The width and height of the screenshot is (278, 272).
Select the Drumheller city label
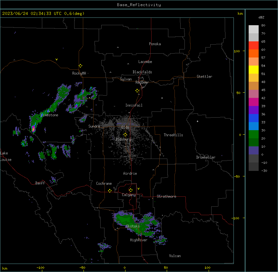[206, 157]
